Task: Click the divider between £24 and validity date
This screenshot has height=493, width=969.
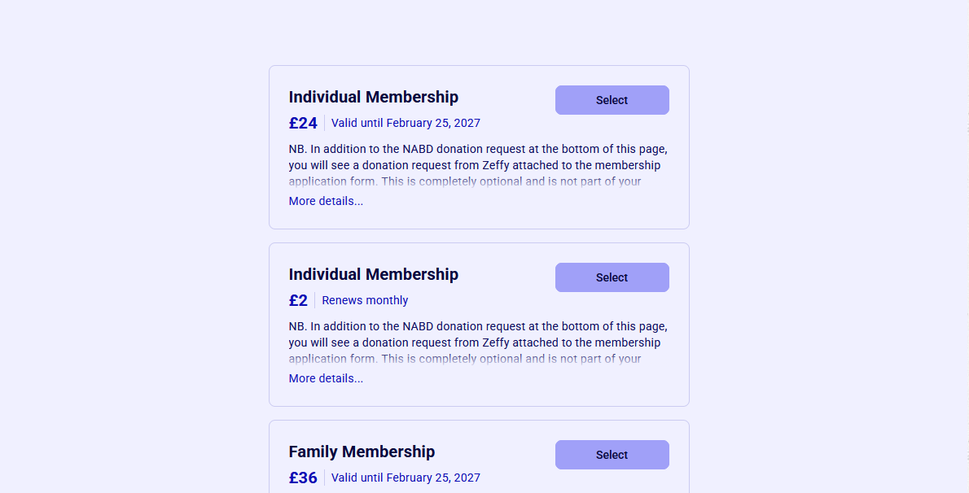Action: (x=324, y=123)
